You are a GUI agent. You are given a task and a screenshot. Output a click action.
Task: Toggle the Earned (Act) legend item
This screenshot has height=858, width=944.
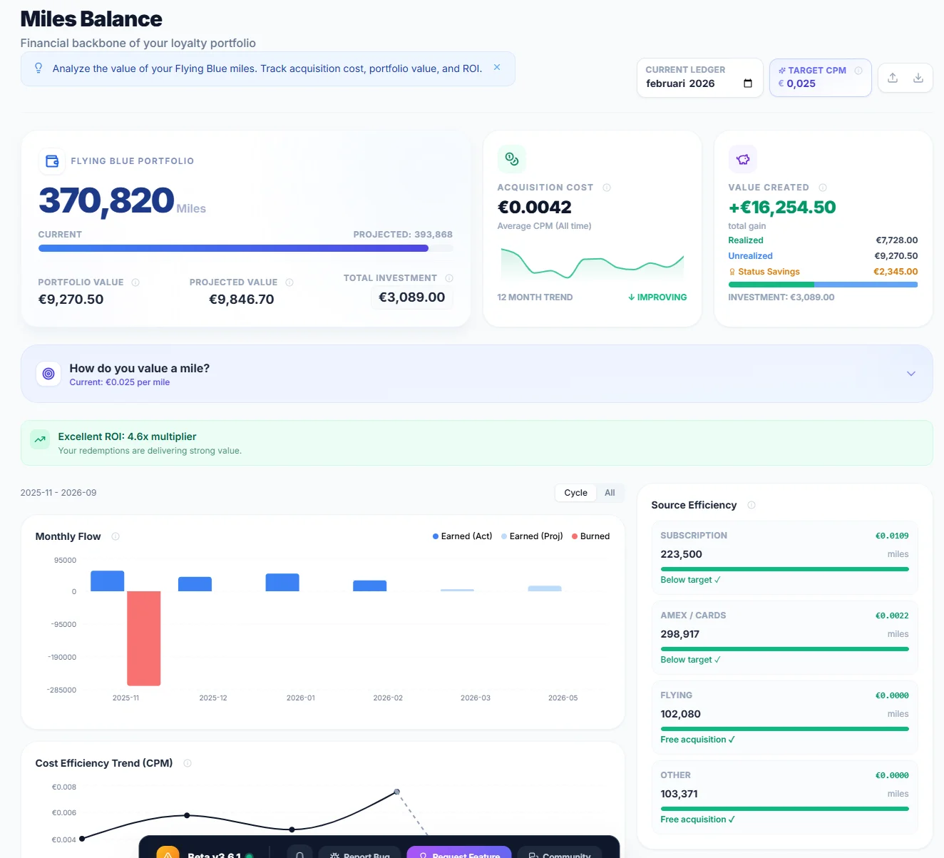(462, 536)
